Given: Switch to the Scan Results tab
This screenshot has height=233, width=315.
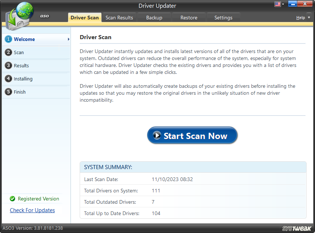Looking at the screenshot, I should coord(119,17).
